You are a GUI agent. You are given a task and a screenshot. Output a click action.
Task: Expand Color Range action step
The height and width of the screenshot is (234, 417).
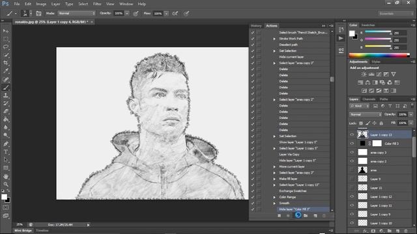274,197
